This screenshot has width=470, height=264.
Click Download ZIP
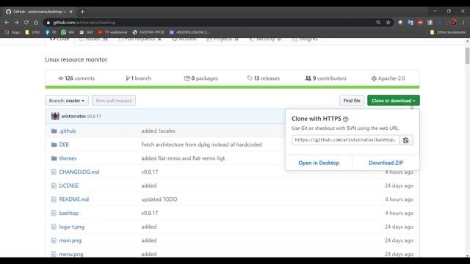pyautogui.click(x=386, y=163)
